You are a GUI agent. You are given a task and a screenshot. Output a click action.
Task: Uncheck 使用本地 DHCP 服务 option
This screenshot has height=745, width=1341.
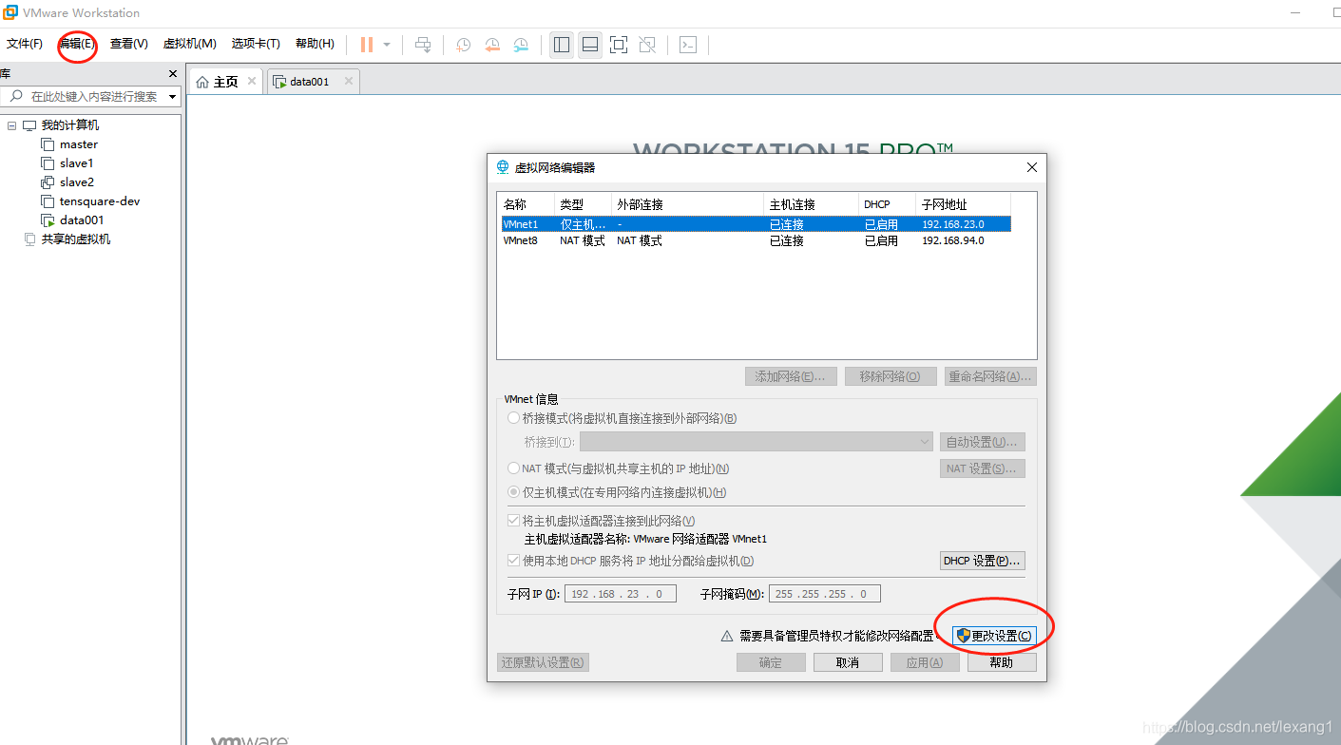(513, 560)
